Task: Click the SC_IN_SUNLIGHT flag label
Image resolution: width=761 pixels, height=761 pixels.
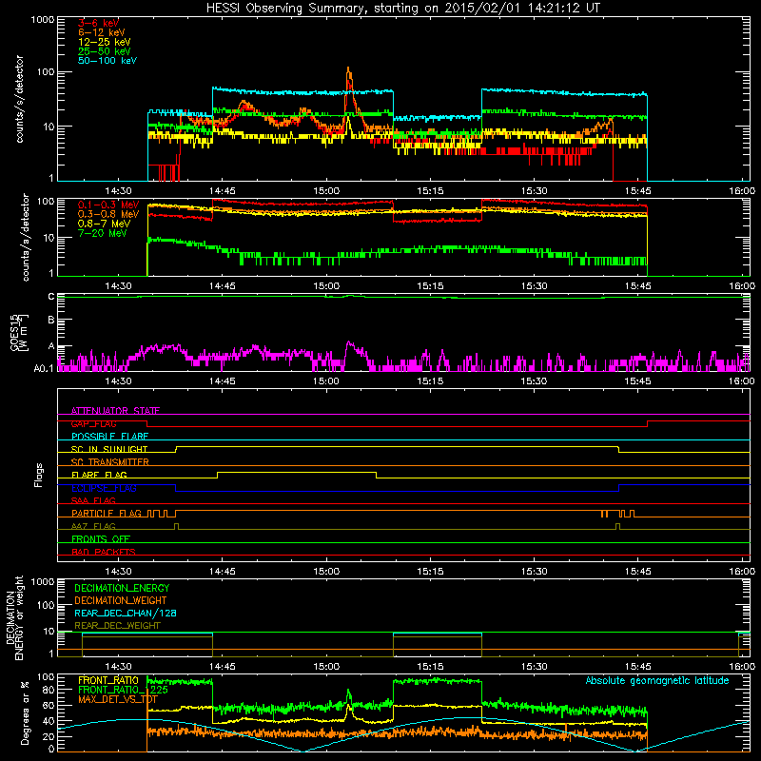Action: tap(109, 449)
